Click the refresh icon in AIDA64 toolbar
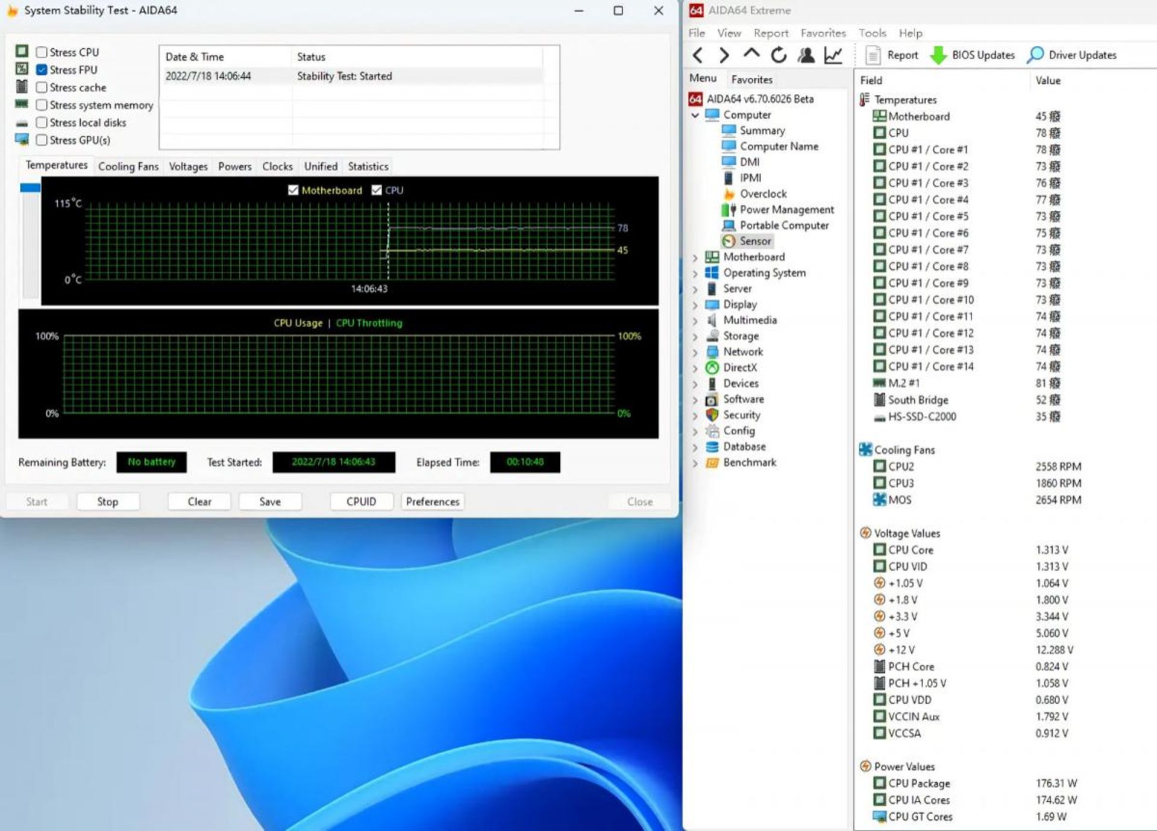The image size is (1157, 831). (x=779, y=55)
